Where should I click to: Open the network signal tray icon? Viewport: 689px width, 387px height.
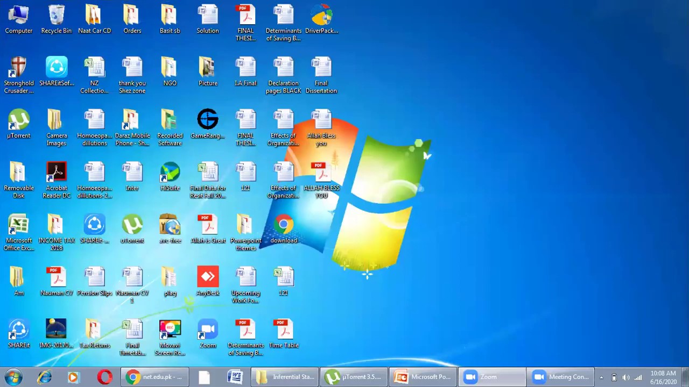[x=639, y=377]
